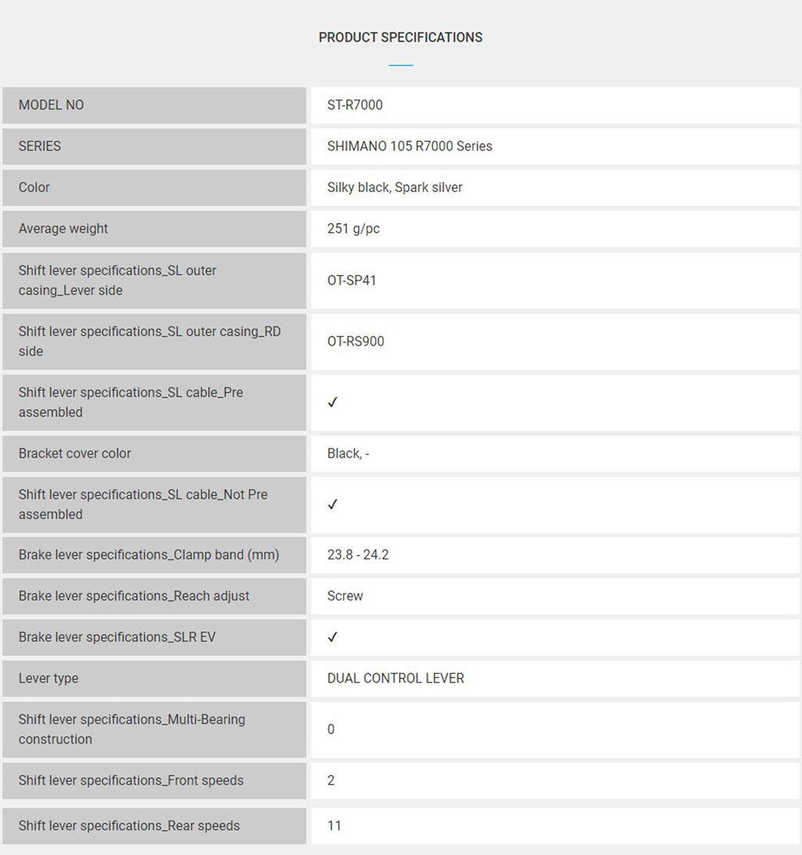Click the Front speeds label cell
Screen dimensions: 802x855
pyautogui.click(x=154, y=781)
